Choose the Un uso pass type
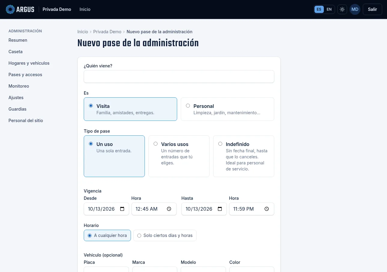The image size is (387, 272). pos(114,156)
